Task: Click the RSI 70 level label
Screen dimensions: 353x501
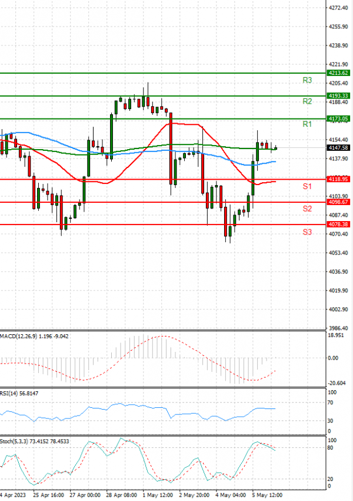Action: pos(331,403)
